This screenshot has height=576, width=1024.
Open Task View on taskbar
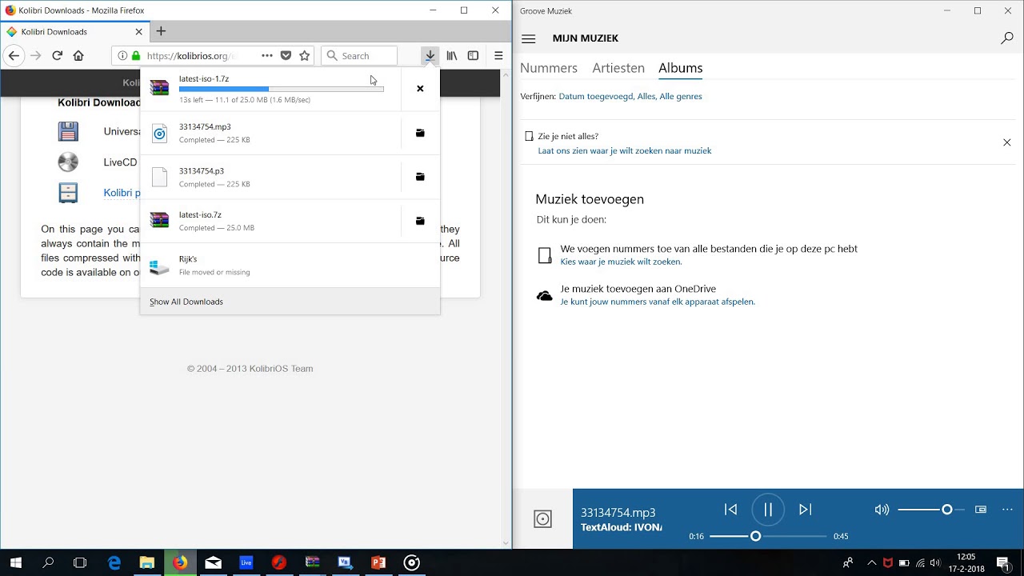(80, 563)
